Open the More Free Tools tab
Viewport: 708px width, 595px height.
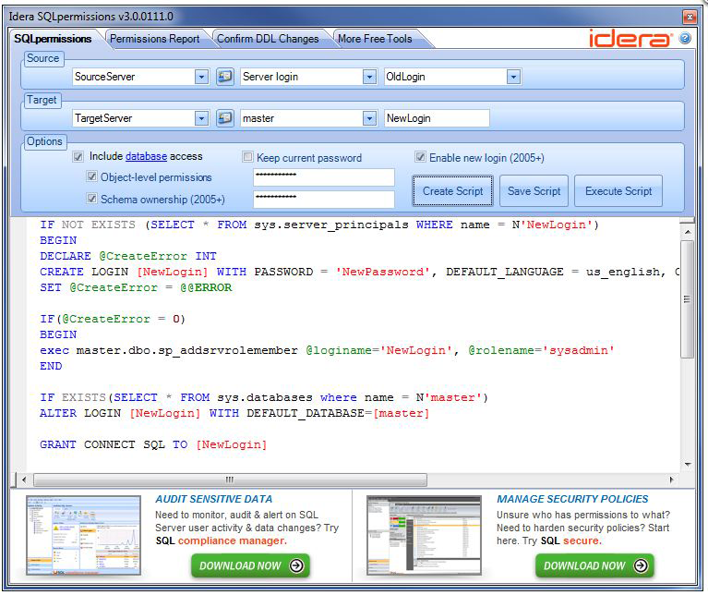375,39
